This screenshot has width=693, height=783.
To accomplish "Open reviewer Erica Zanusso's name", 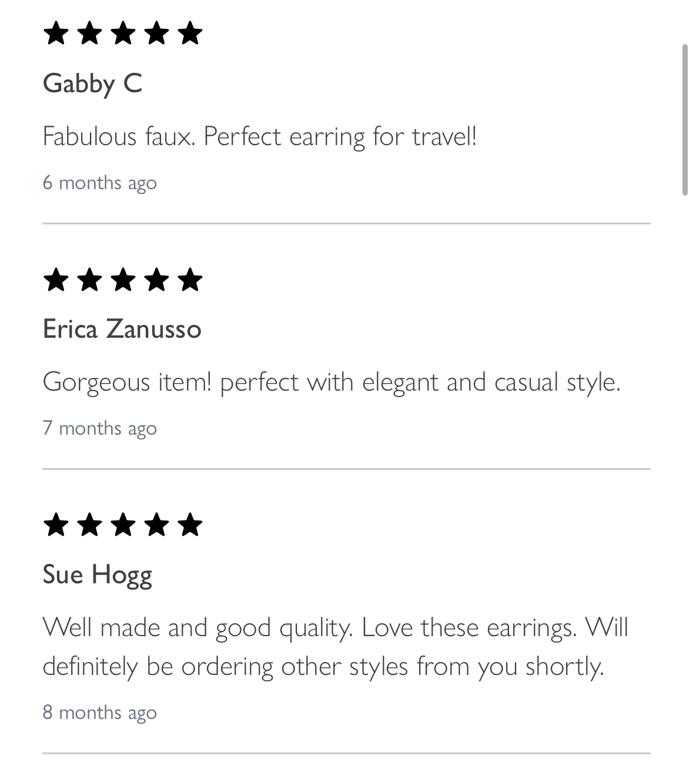I will click(x=122, y=329).
